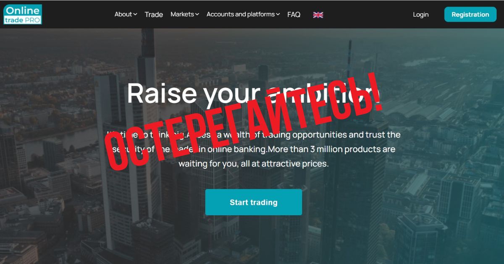Open the Markets menu label
This screenshot has width=504, height=264.
point(182,14)
